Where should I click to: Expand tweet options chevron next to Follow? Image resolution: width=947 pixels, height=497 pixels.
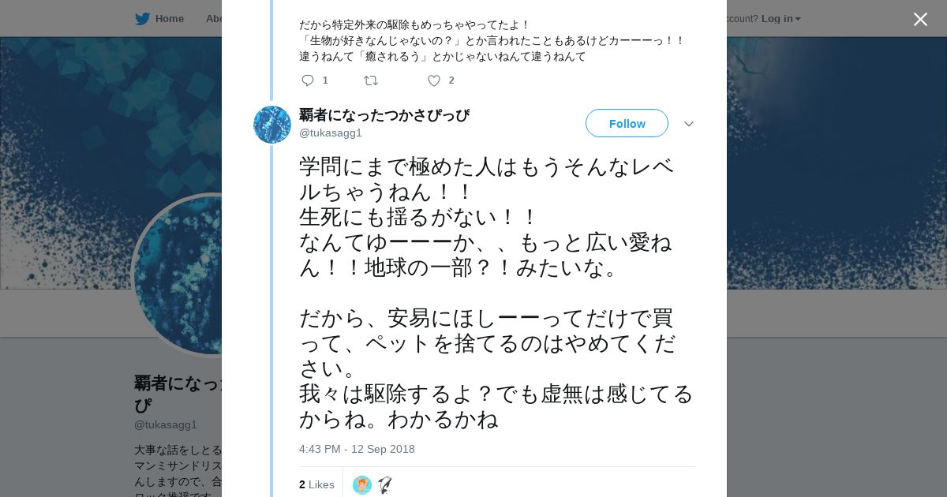tap(688, 124)
